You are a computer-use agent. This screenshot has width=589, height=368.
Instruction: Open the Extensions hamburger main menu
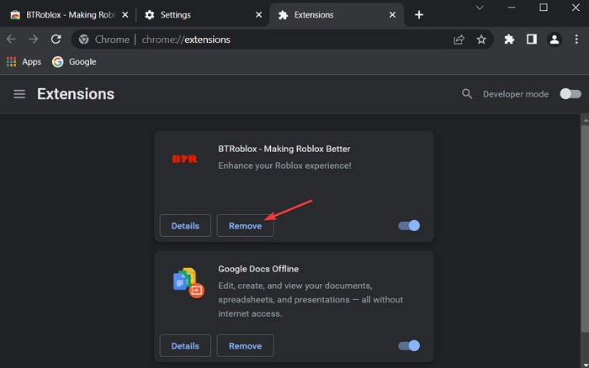(x=19, y=94)
